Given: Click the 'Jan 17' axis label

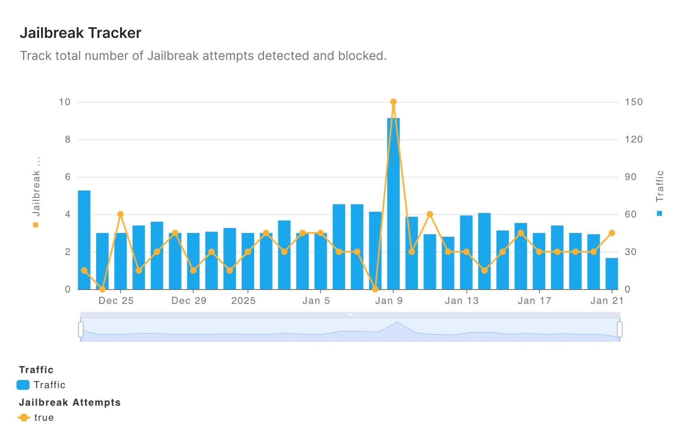Looking at the screenshot, I should point(534,301).
